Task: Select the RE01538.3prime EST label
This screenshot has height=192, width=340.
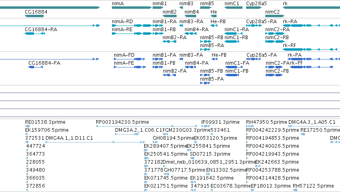Action: tap(45, 122)
